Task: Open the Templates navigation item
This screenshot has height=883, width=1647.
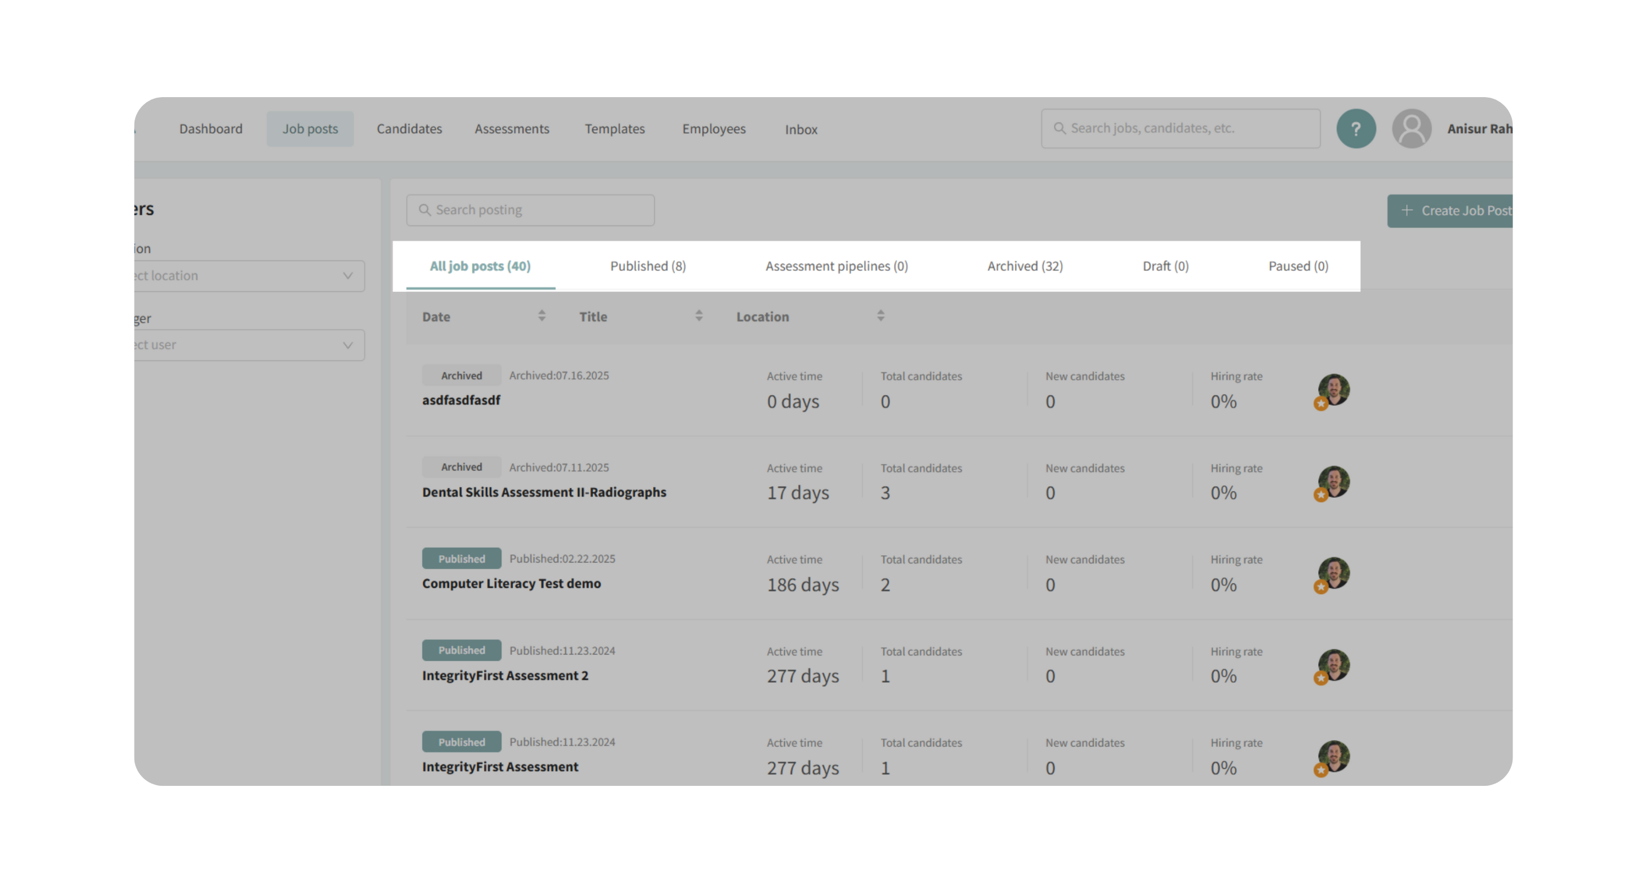Action: point(614,129)
